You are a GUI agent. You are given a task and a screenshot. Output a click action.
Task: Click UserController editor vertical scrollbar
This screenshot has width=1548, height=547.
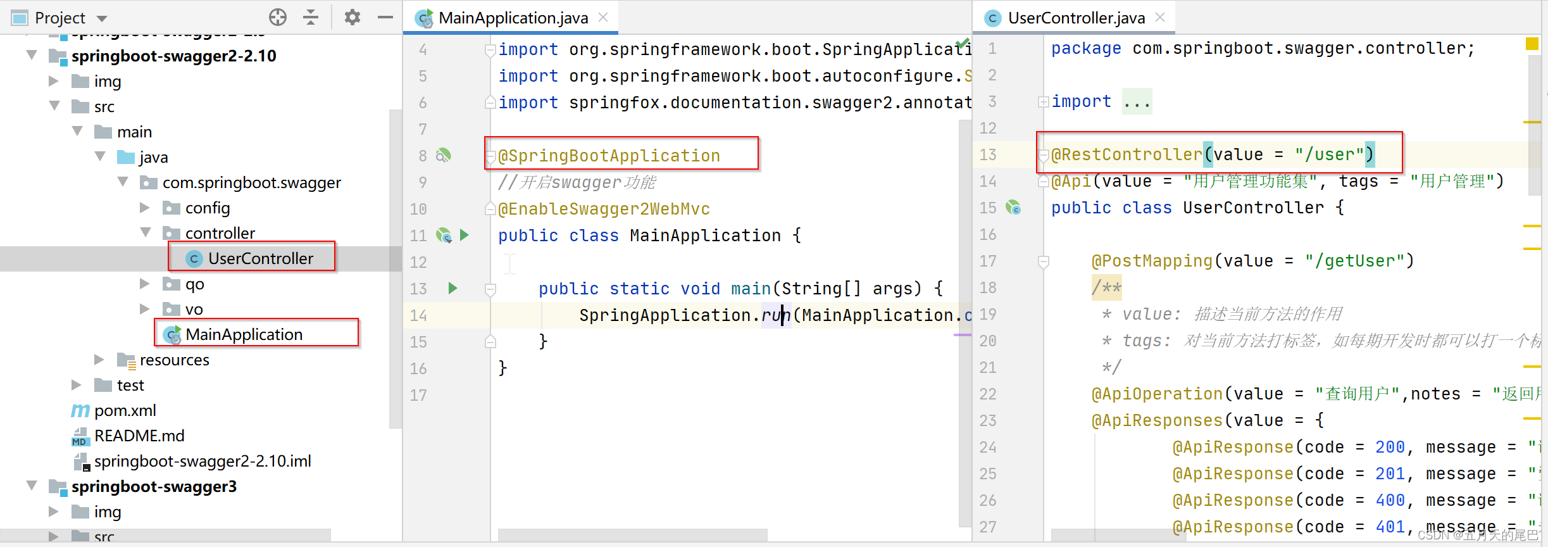coord(1534,125)
